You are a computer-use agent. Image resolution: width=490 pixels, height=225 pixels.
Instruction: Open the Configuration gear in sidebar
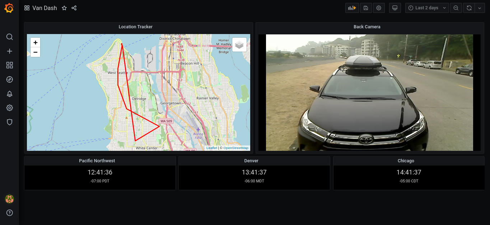[10, 108]
